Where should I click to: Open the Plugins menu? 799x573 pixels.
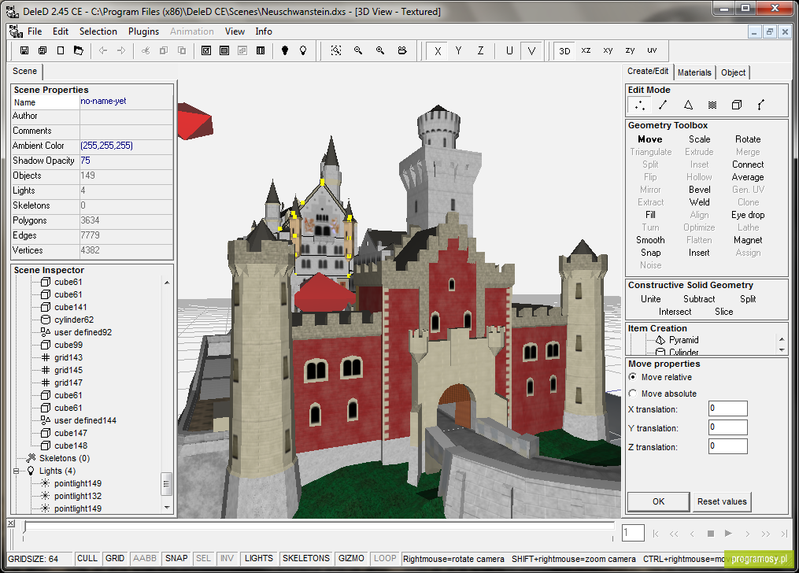coord(144,31)
